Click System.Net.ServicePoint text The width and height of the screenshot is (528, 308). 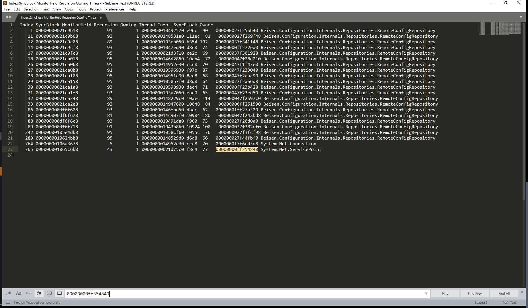tap(291, 149)
